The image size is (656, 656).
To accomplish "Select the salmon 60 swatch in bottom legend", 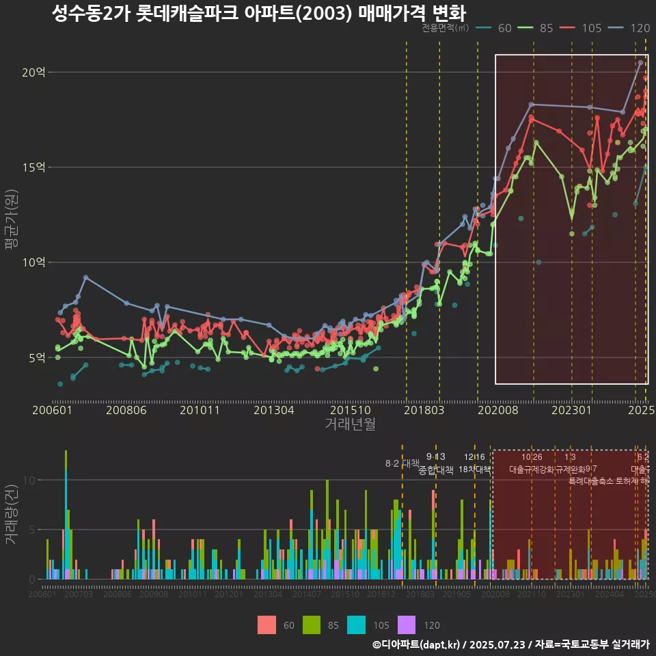I will [266, 625].
